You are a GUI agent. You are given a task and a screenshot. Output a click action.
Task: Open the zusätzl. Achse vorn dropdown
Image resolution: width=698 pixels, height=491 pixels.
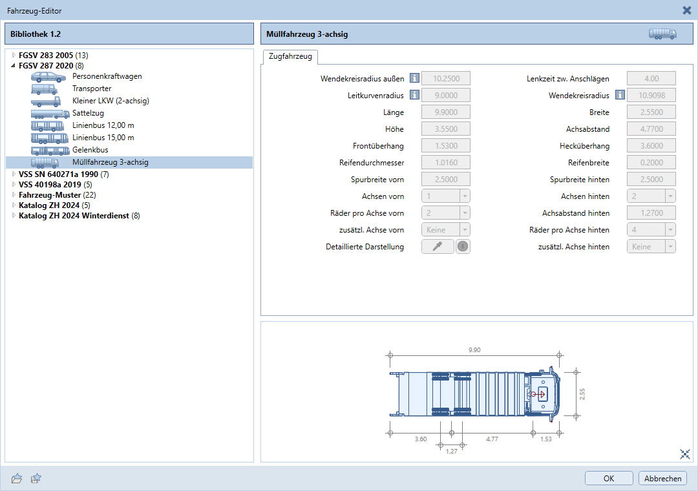pyautogui.click(x=465, y=229)
